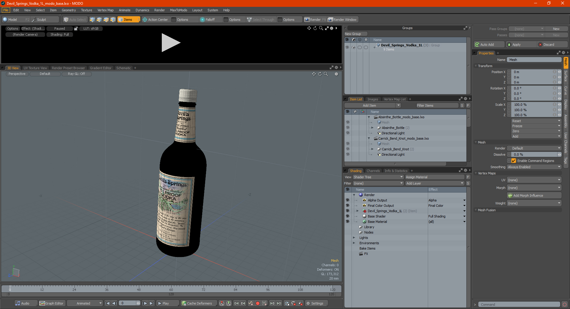The height and width of the screenshot is (309, 570).
Task: Switch to Vertices selection mode icon
Action: tap(92, 20)
